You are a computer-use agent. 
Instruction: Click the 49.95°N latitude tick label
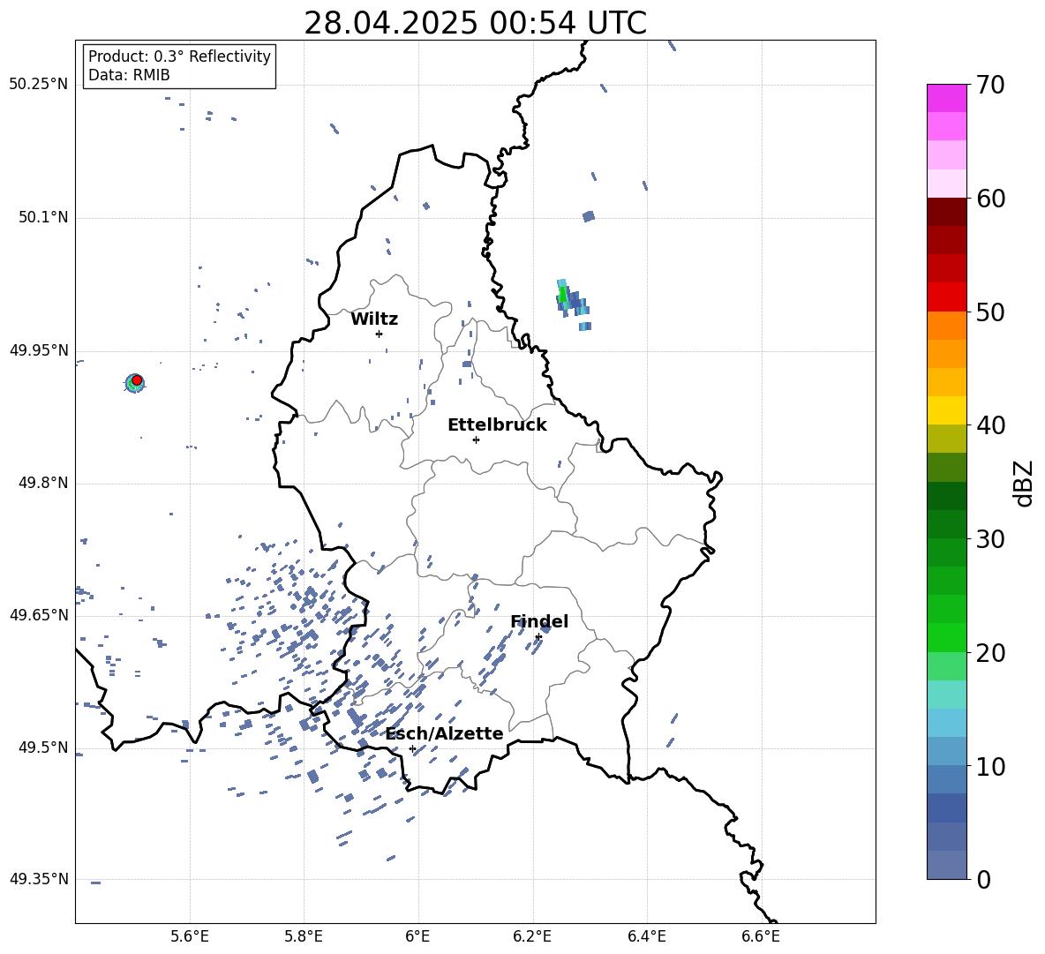coord(39,350)
